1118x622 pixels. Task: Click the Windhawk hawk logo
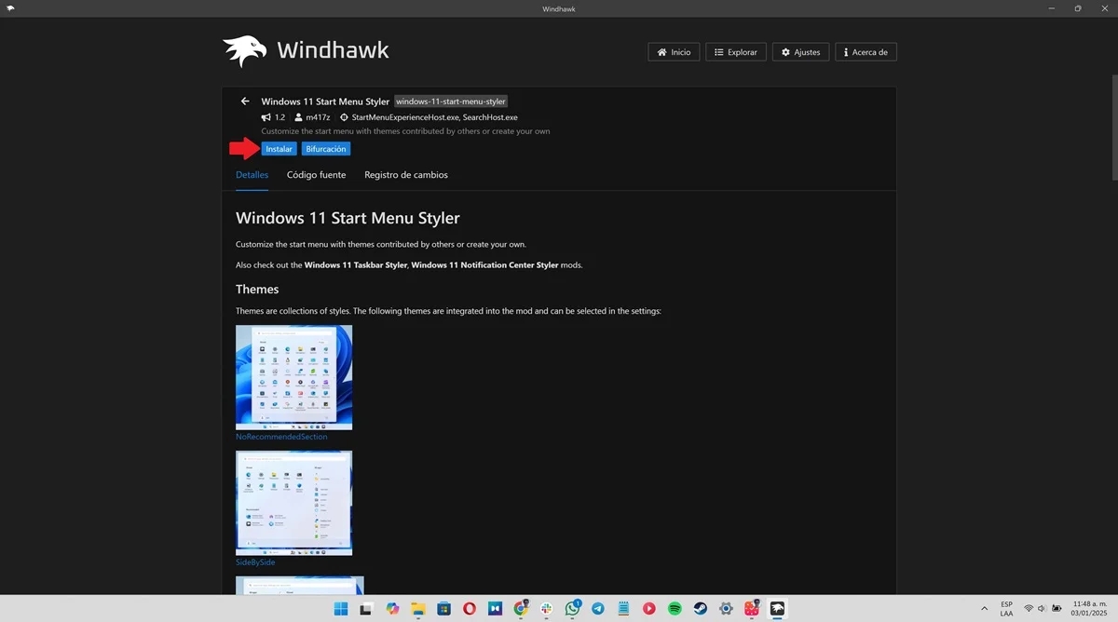pos(245,51)
